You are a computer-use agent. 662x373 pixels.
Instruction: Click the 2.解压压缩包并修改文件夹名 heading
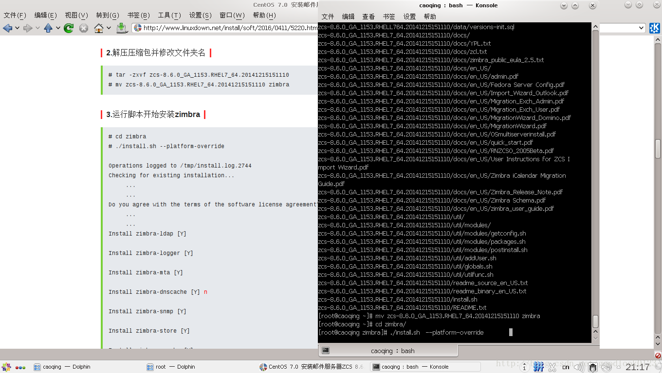[156, 52]
